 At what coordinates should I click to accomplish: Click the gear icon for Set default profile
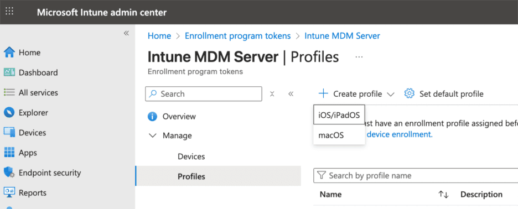coord(410,94)
